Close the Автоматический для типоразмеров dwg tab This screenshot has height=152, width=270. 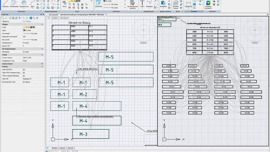tap(106, 15)
